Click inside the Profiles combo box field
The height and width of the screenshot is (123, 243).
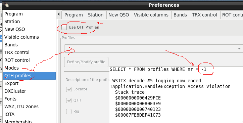coord(153,48)
